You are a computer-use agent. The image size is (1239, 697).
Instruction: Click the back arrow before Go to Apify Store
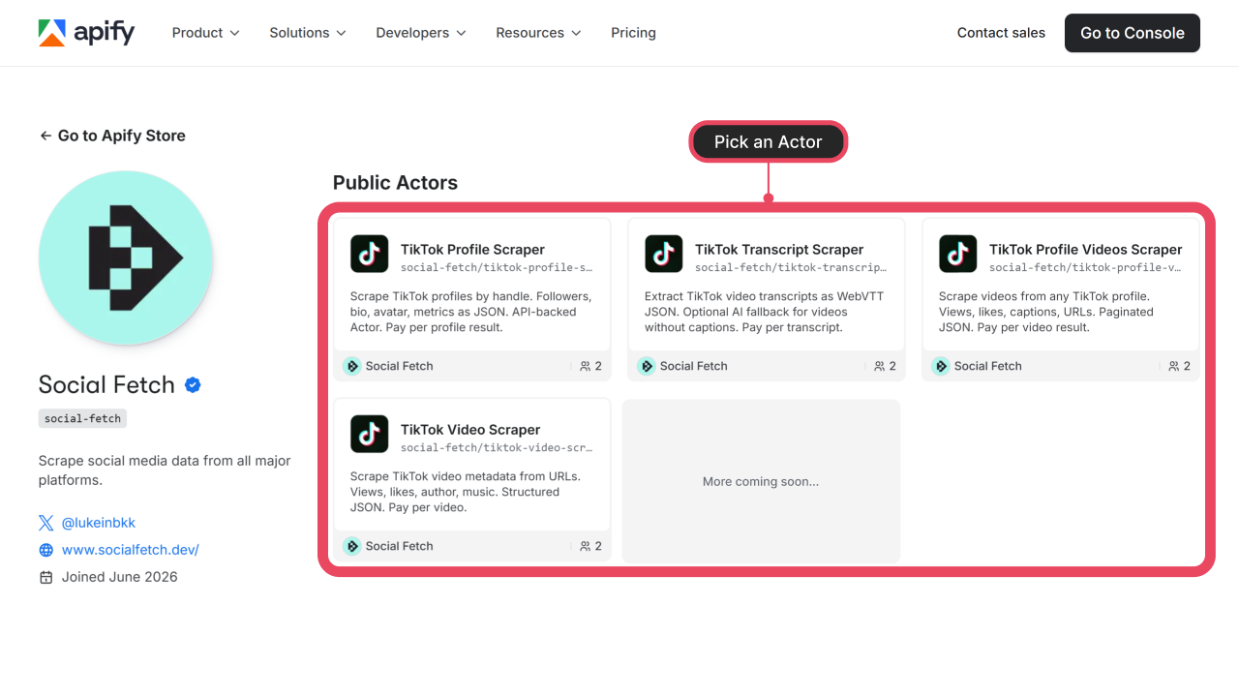point(45,136)
